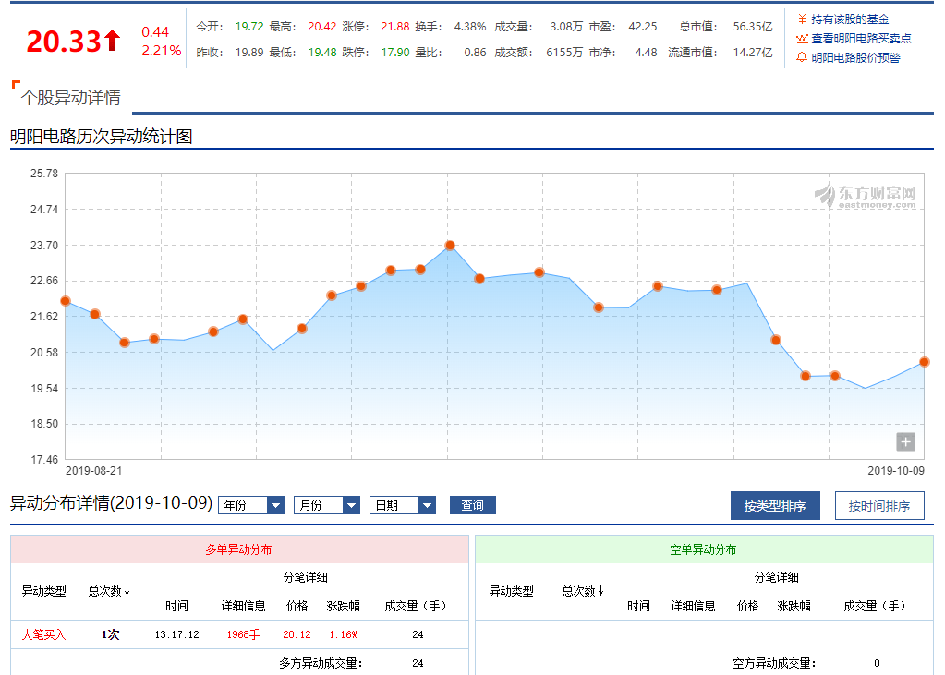
Task: Open the 查看明阳电路买卖点 link
Action: tap(861, 39)
